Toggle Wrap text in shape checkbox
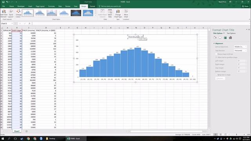This screenshot has height=141, width=251. tap(216, 75)
